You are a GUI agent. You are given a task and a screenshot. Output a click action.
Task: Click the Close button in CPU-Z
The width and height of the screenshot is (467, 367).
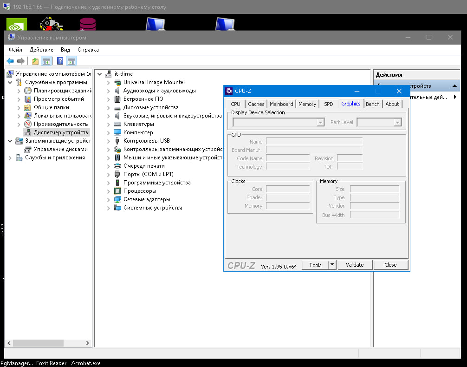(x=390, y=265)
